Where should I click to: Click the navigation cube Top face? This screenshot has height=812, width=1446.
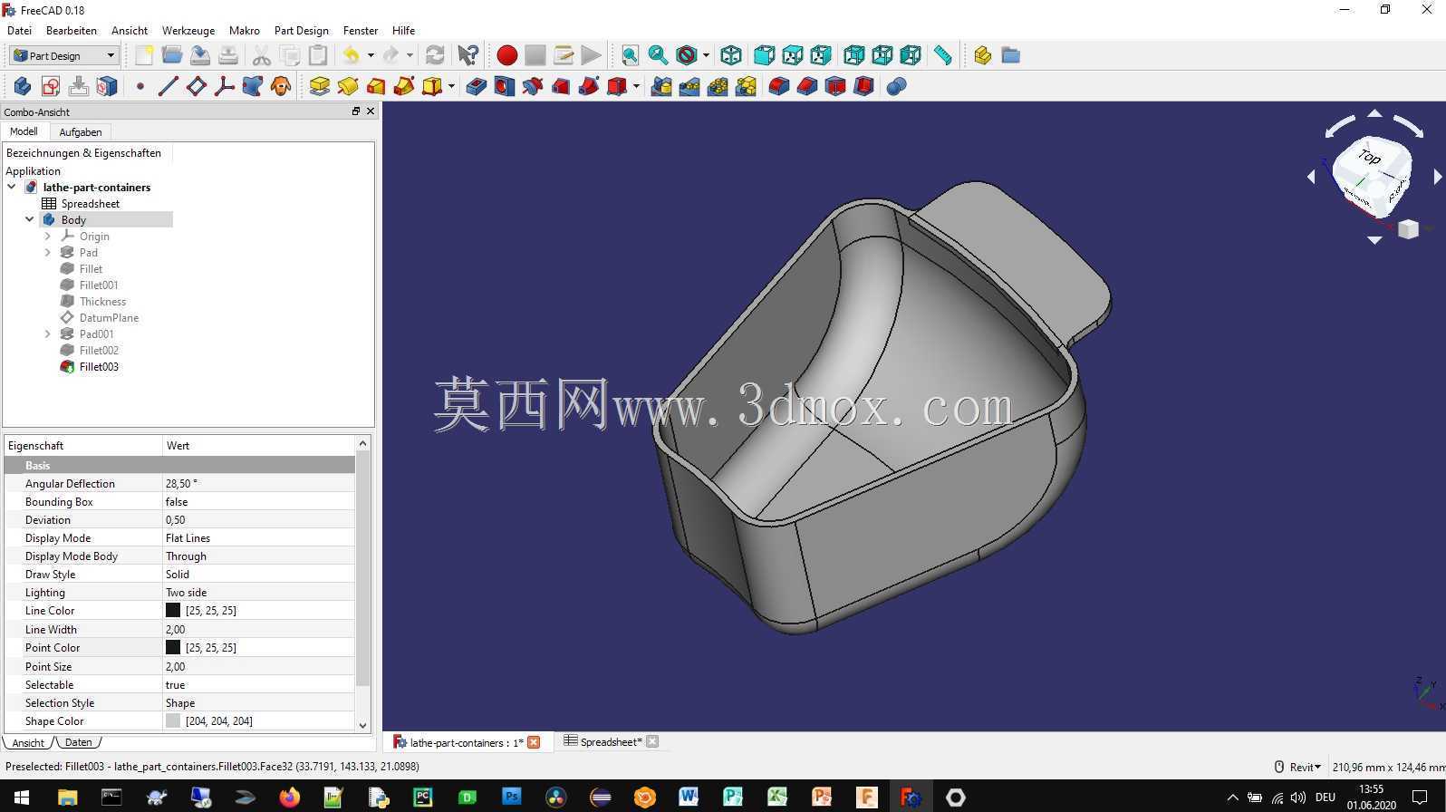point(1371,158)
